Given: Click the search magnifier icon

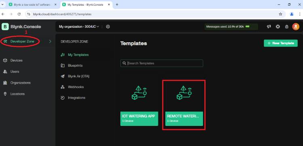Looking at the screenshot, I should (124, 63).
